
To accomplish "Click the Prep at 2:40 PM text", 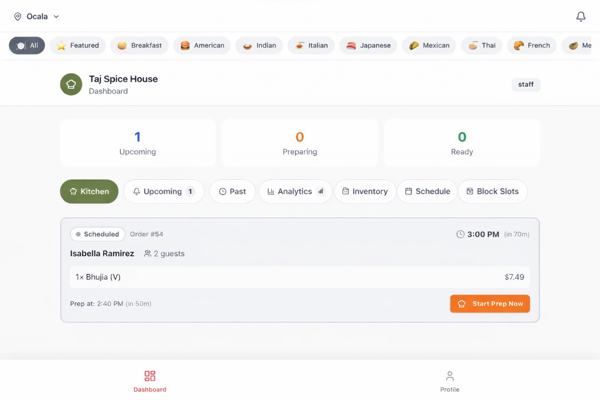I will click(x=111, y=303).
